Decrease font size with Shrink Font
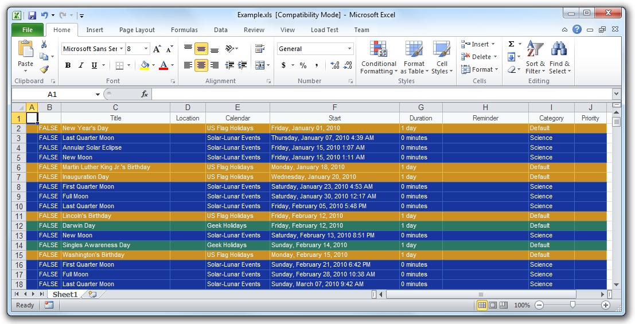 pos(170,49)
